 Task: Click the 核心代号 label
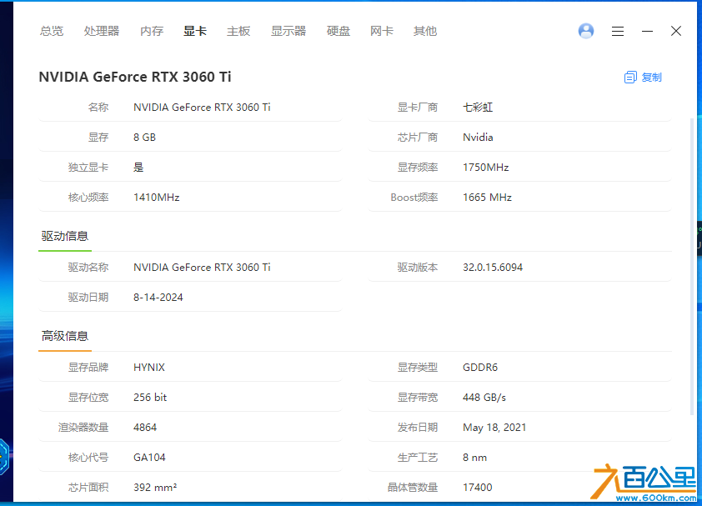pyautogui.click(x=88, y=458)
